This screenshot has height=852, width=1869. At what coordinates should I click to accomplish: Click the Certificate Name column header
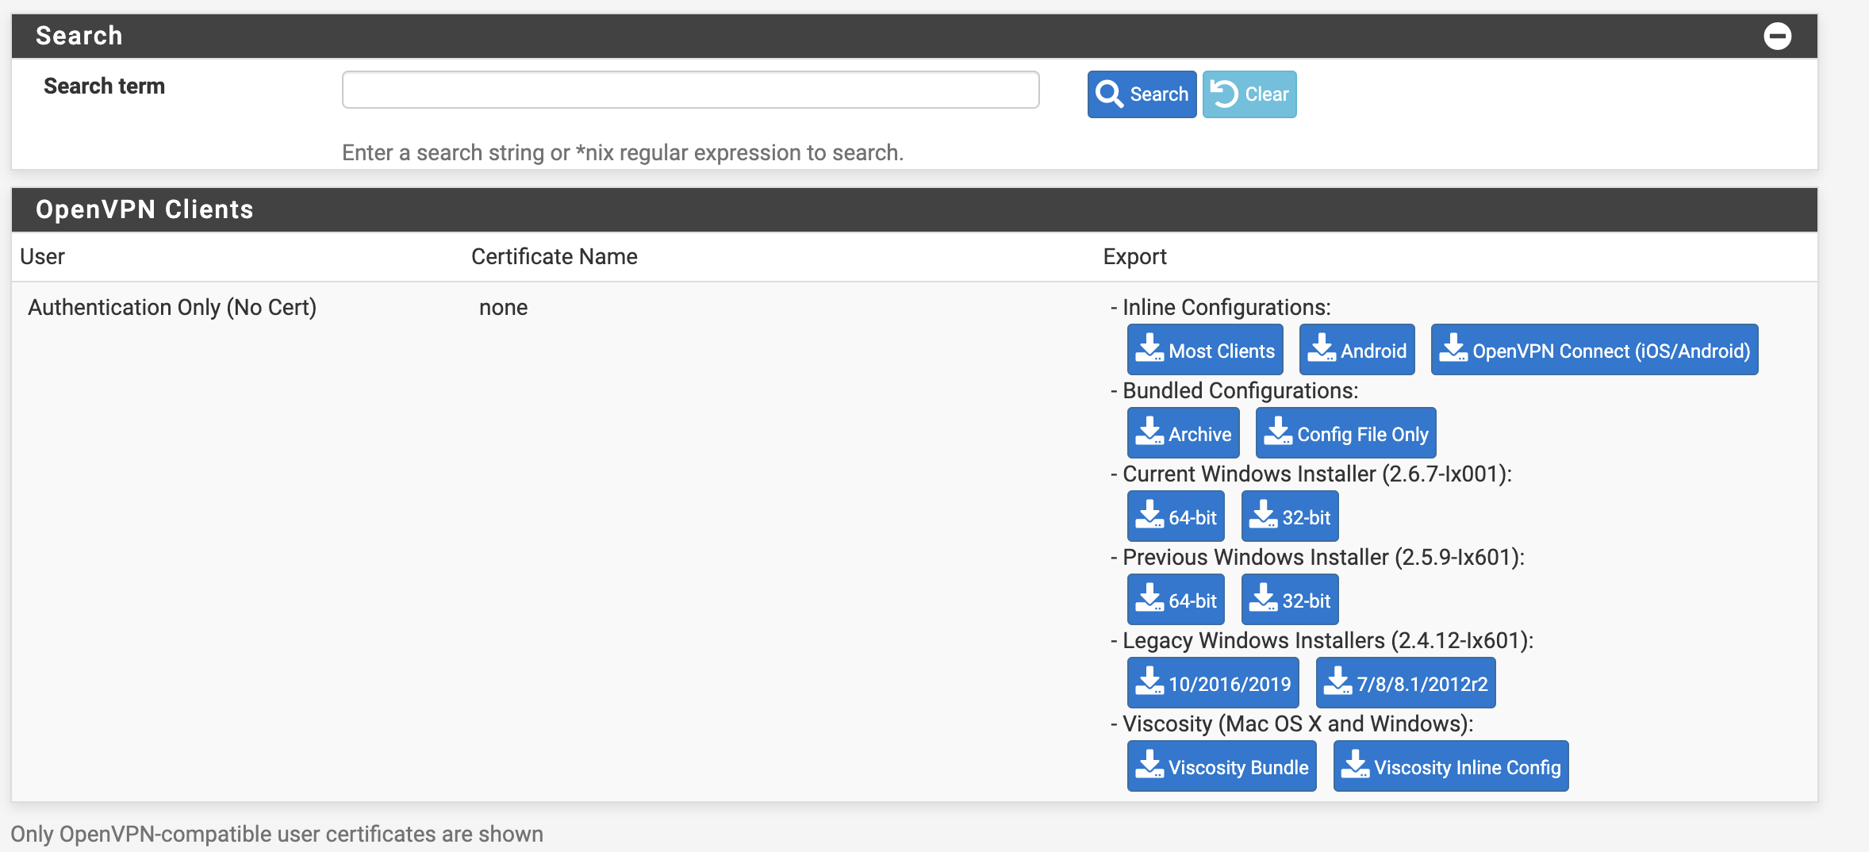click(x=554, y=256)
